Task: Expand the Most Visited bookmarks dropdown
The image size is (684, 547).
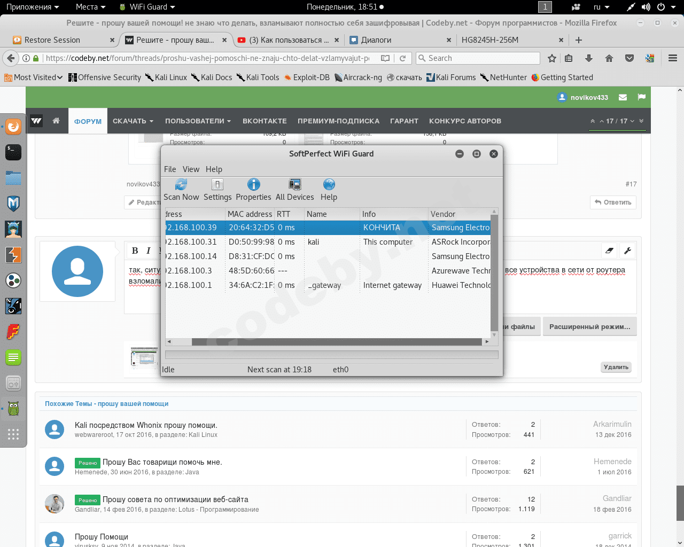Action: click(34, 77)
